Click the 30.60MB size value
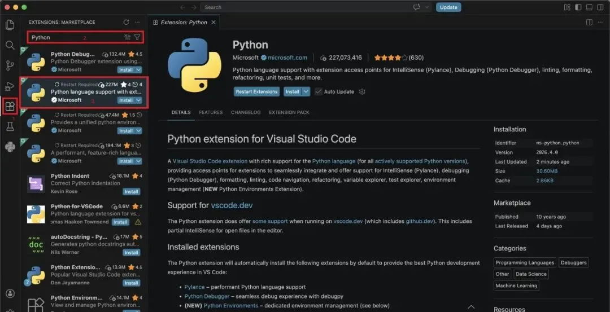This screenshot has width=610, height=312. pos(547,171)
